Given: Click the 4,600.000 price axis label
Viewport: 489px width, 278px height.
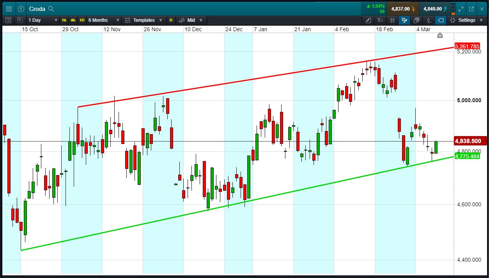Looking at the screenshot, I should pyautogui.click(x=469, y=204).
